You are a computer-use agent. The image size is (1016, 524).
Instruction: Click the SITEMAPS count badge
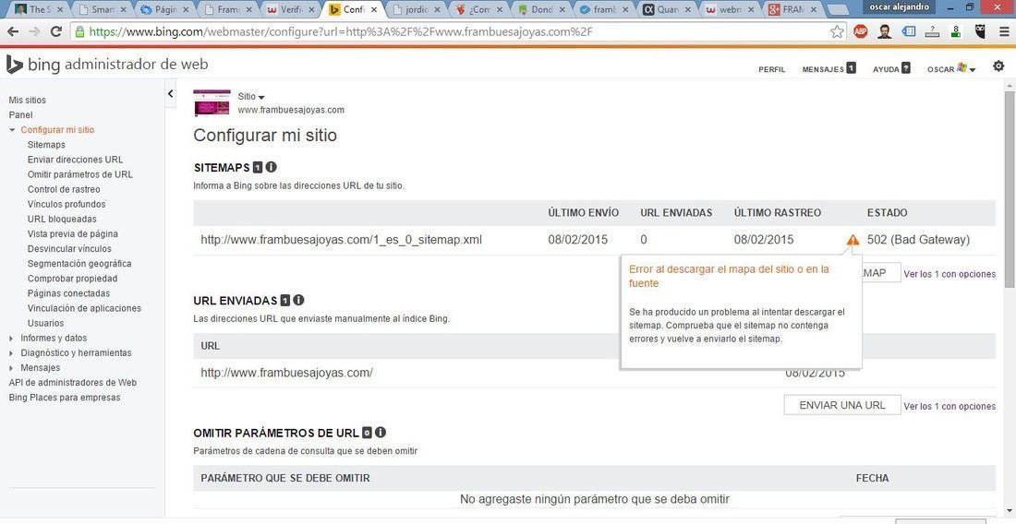258,168
